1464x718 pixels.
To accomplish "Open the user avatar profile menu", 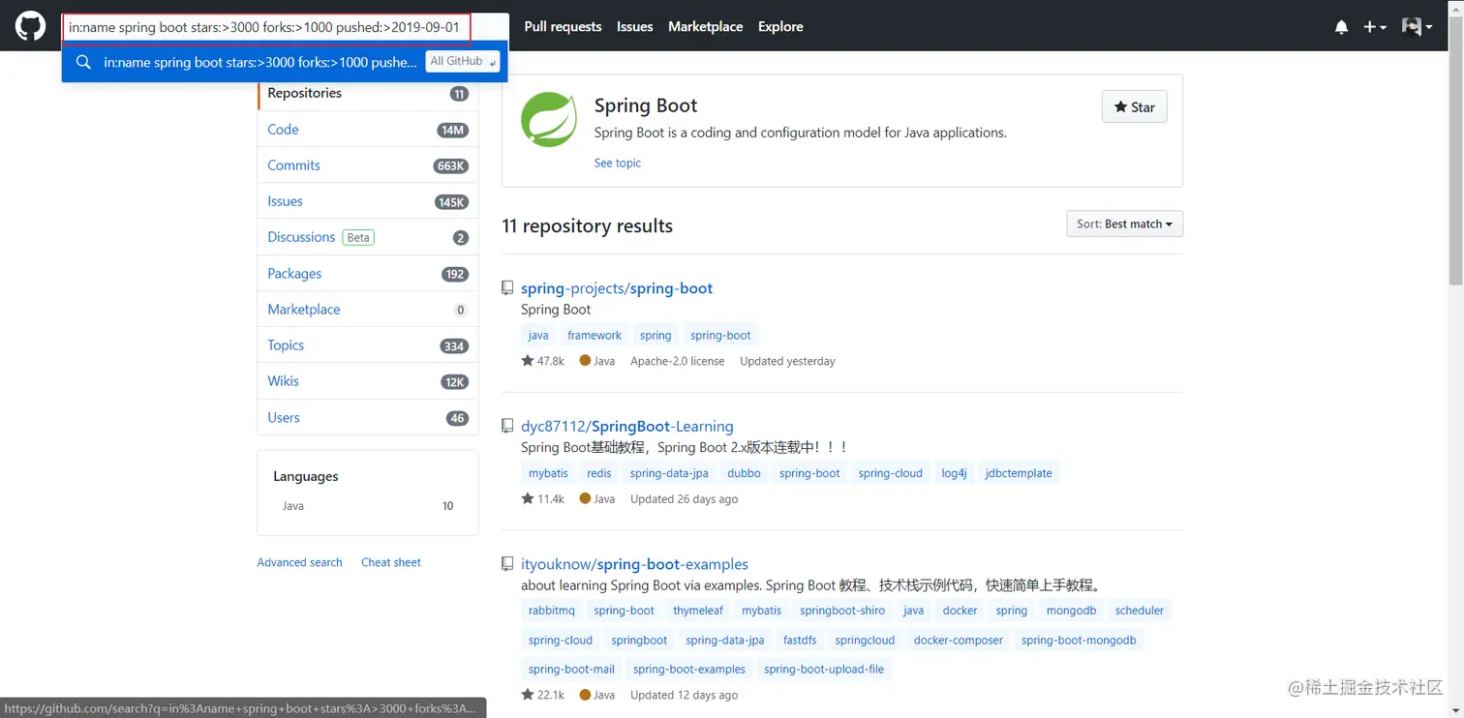I will pos(1417,27).
